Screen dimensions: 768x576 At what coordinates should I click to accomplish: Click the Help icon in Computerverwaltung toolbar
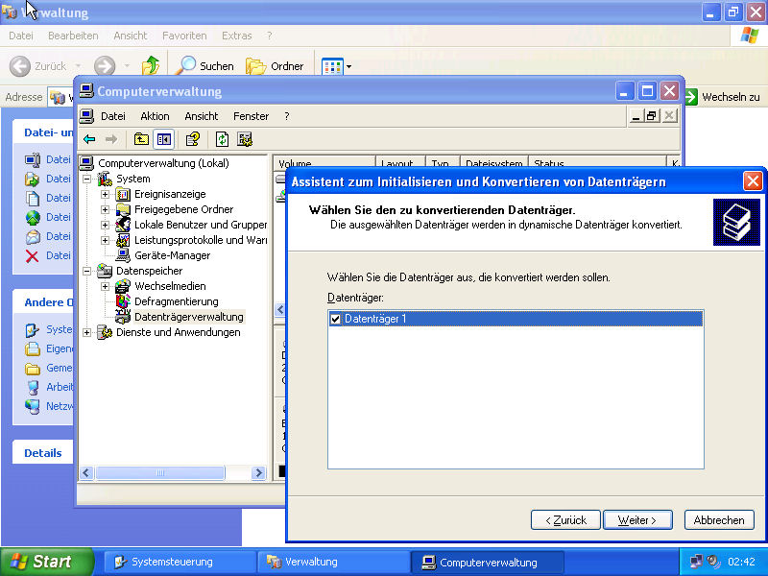click(x=193, y=139)
